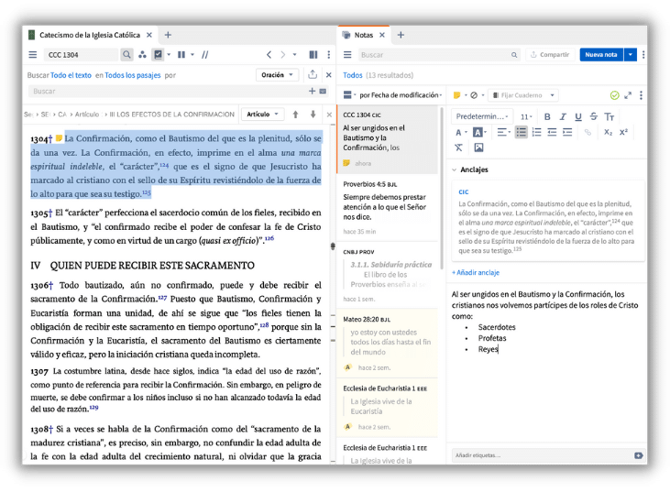Toggle the bulleted list button

(521, 132)
